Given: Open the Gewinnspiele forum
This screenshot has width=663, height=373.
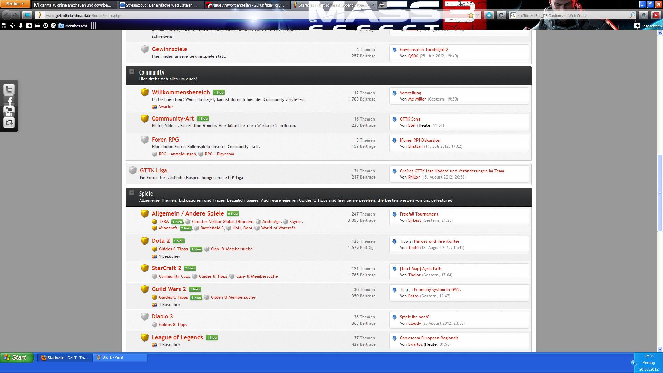Looking at the screenshot, I should click(x=169, y=49).
